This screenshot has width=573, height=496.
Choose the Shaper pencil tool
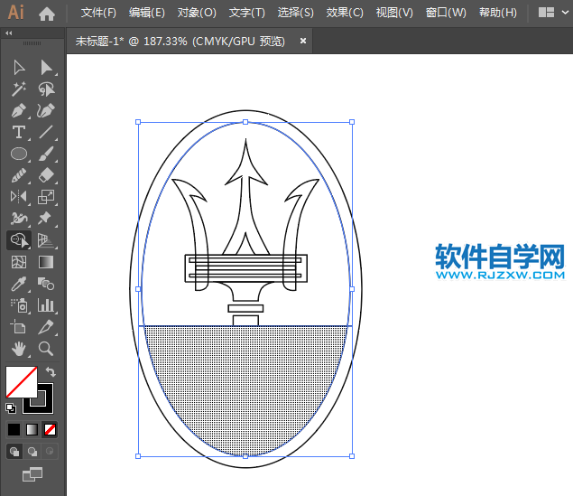[x=19, y=175]
